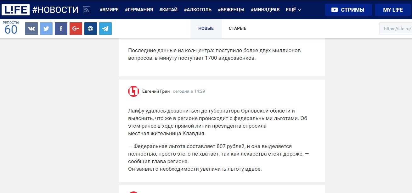This screenshot has height=193, width=412.
Task: Go to the #ГЕРМАНИЯ topic
Action: point(139,10)
